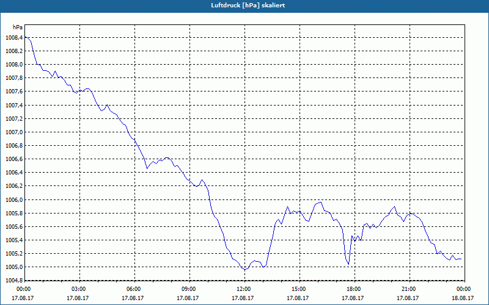Pick the 1007,4 y-axis tick label
Screen dimensions: 489x305
14,105
